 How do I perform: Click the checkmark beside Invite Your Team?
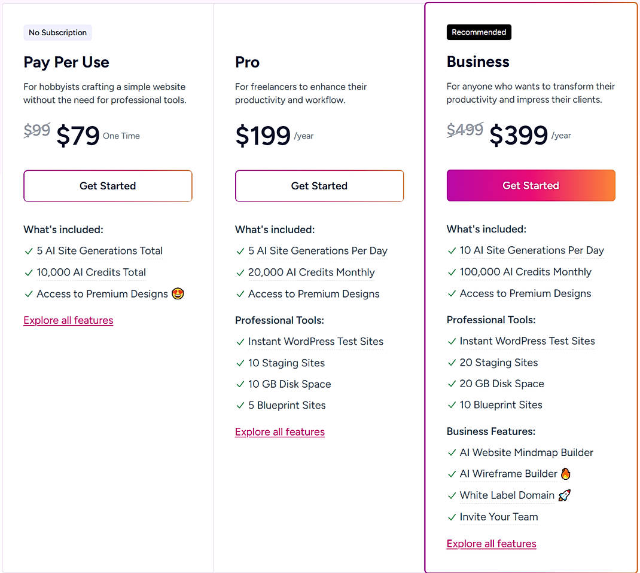point(452,517)
